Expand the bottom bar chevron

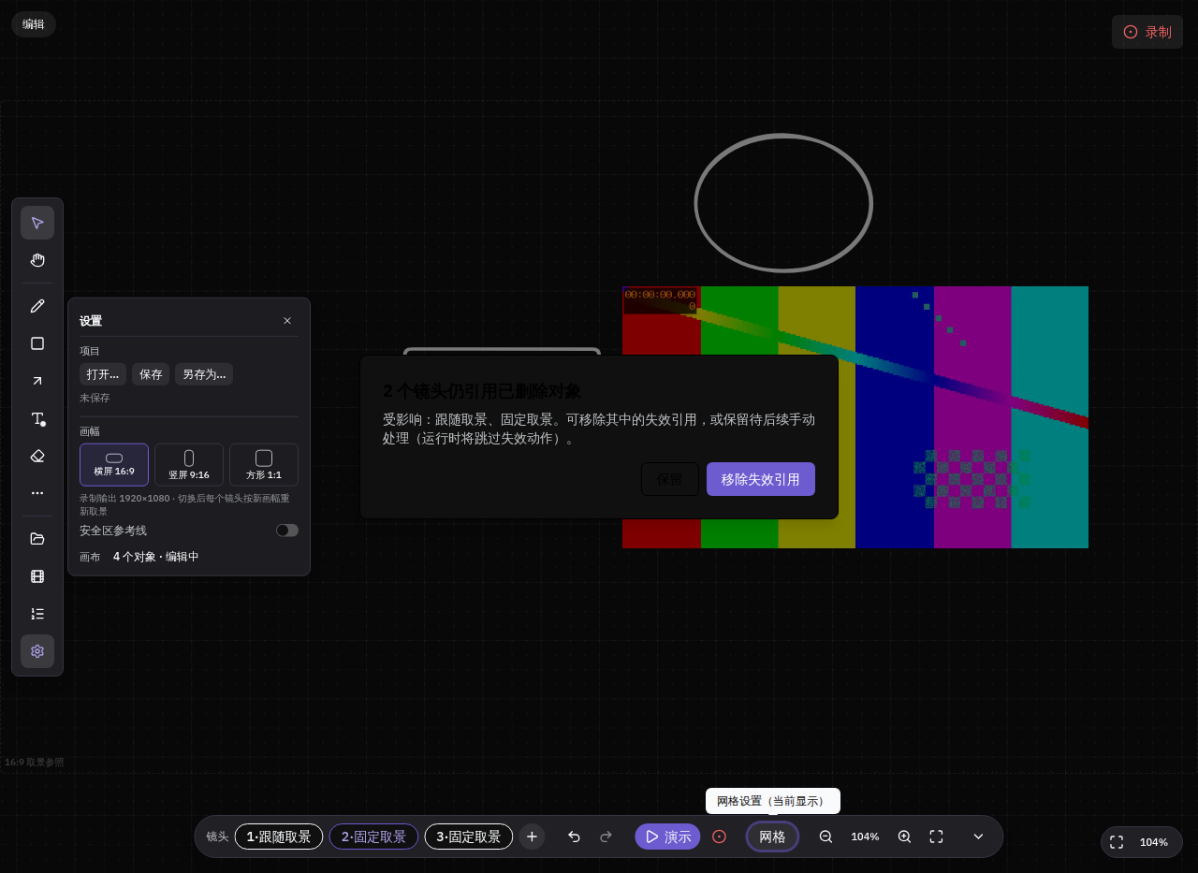[979, 837]
